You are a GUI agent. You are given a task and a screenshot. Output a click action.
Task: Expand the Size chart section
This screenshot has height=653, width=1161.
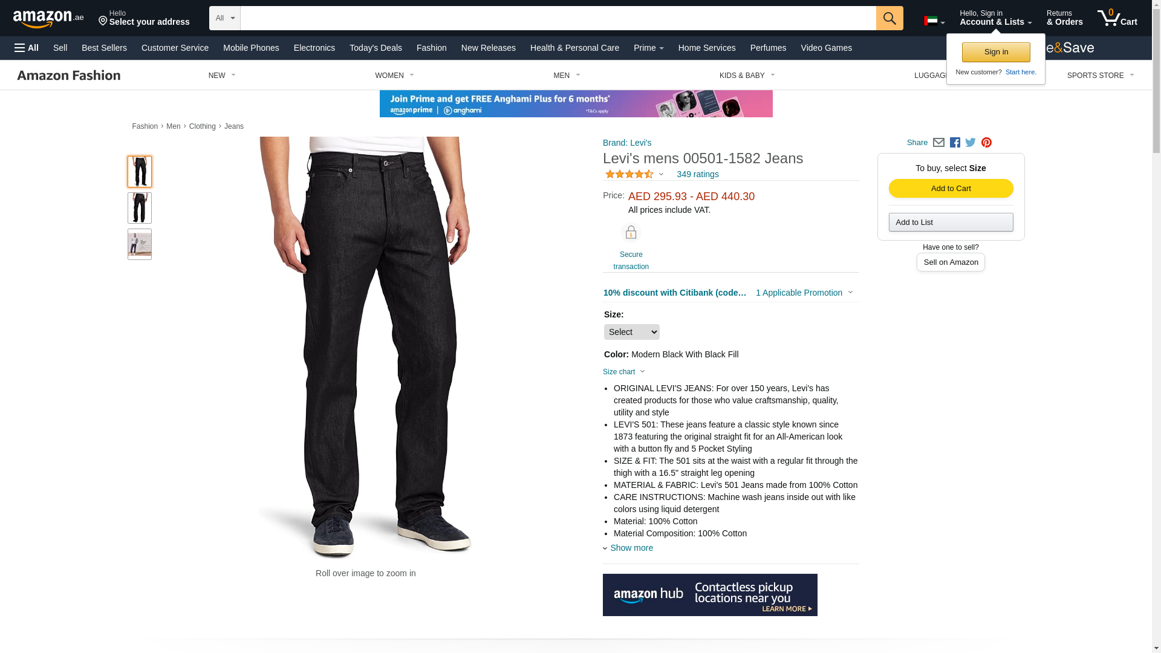click(623, 372)
